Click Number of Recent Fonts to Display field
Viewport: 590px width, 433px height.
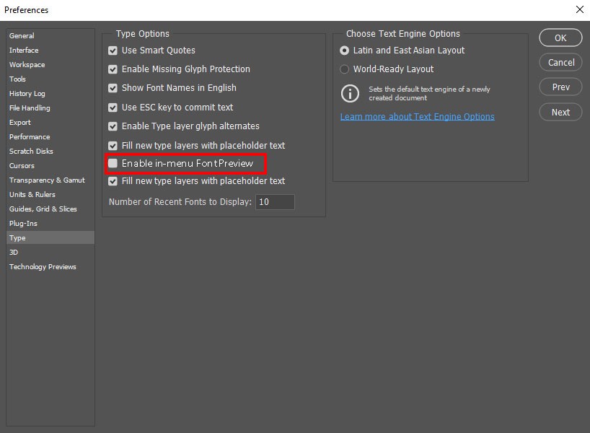[275, 202]
